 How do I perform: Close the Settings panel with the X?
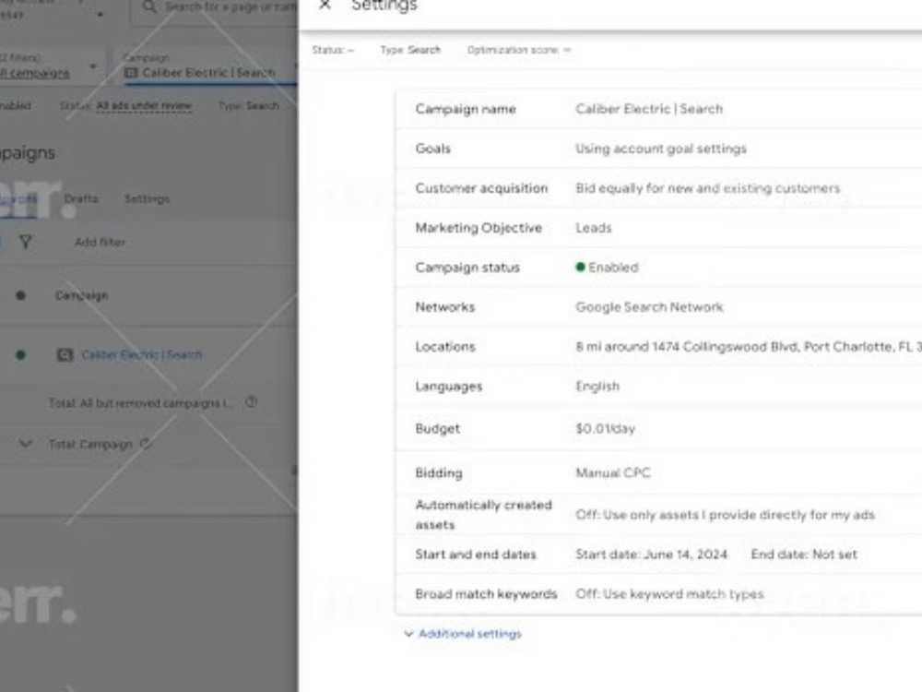coord(325,5)
